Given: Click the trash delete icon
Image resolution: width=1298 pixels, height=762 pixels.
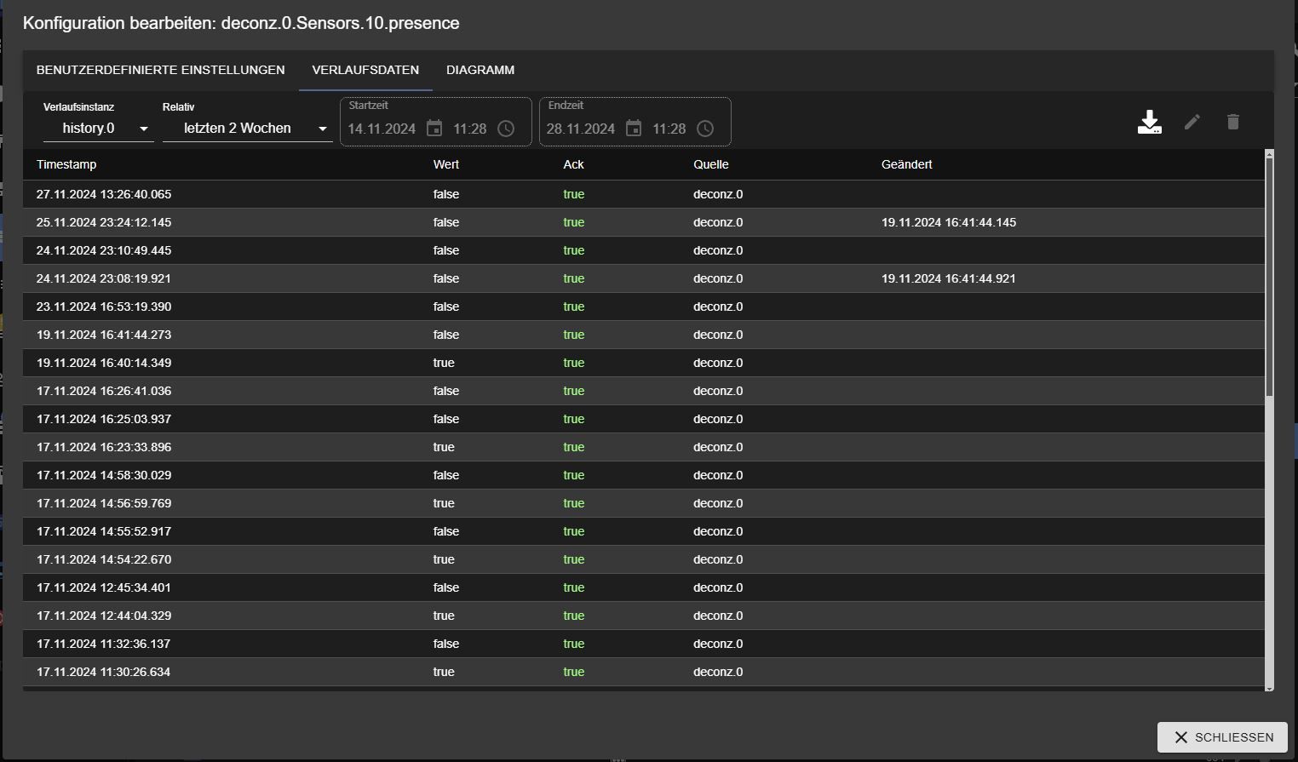Looking at the screenshot, I should tap(1232, 122).
